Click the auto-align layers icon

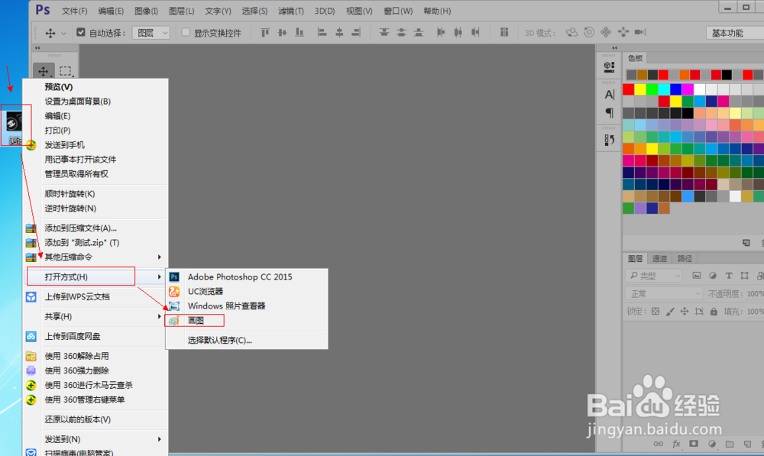[504, 33]
